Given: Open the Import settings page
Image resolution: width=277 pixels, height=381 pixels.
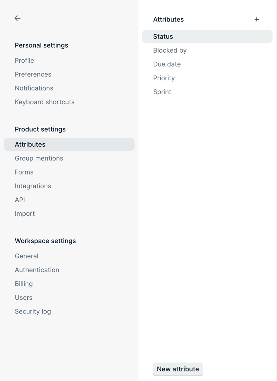Looking at the screenshot, I should point(25,213).
